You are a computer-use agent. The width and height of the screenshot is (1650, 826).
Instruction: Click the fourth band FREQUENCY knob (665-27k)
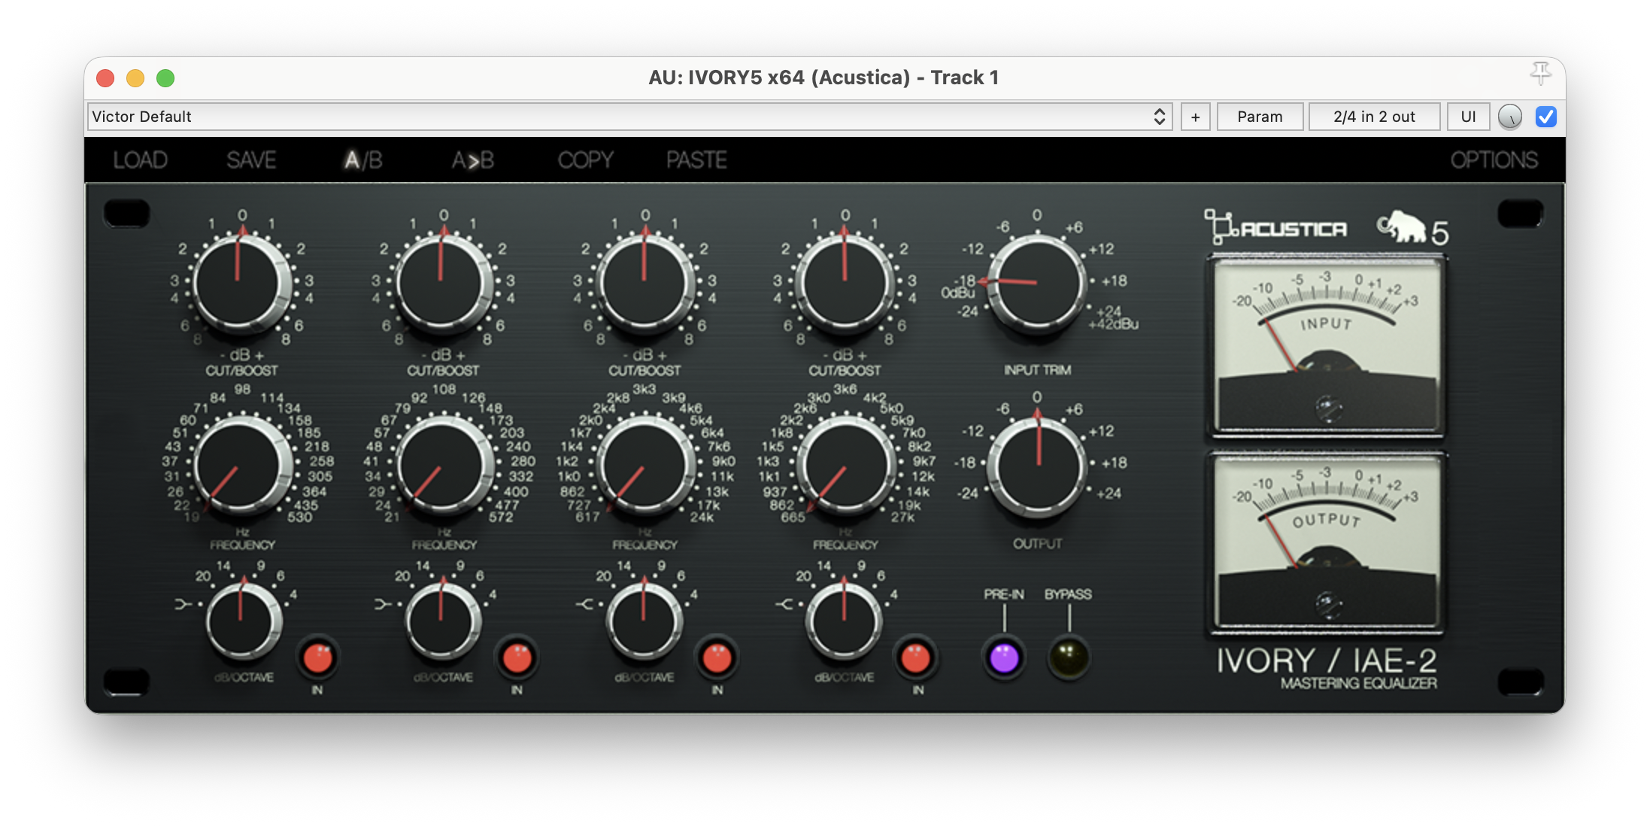845,466
